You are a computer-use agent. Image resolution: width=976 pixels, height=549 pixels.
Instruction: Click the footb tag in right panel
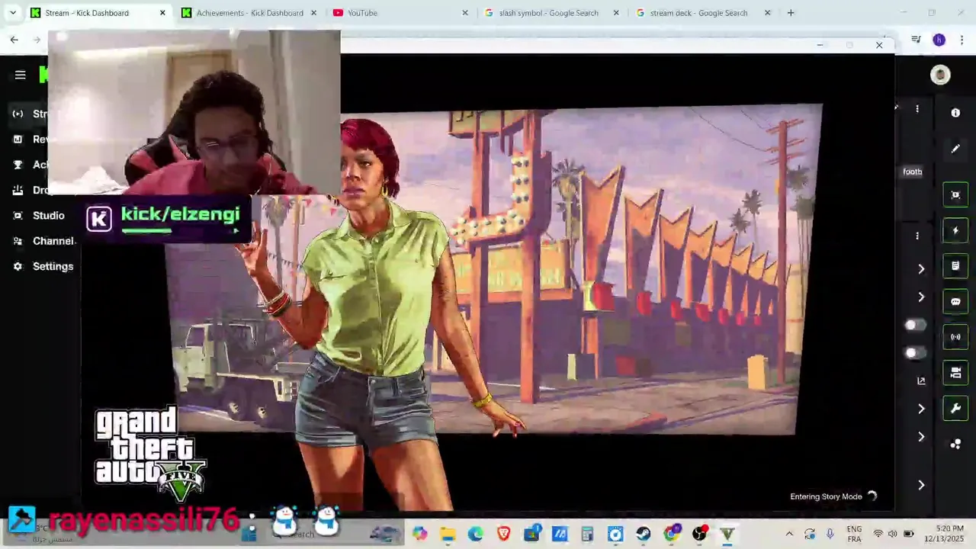click(913, 172)
